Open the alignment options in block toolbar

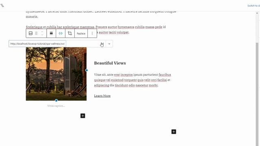(51, 33)
